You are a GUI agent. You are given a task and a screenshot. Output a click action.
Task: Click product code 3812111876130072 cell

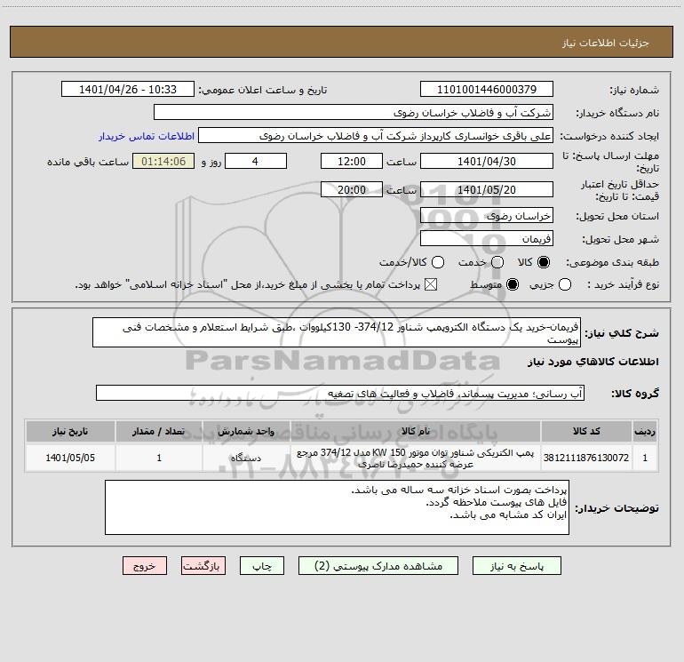[586, 458]
